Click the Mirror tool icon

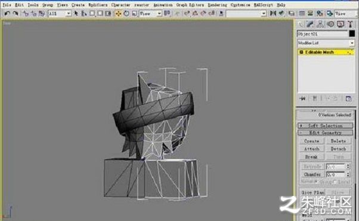(273, 14)
